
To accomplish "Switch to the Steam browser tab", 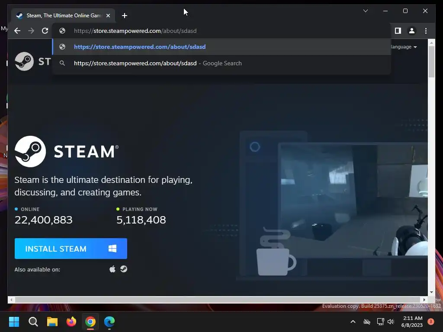I will coord(63,16).
